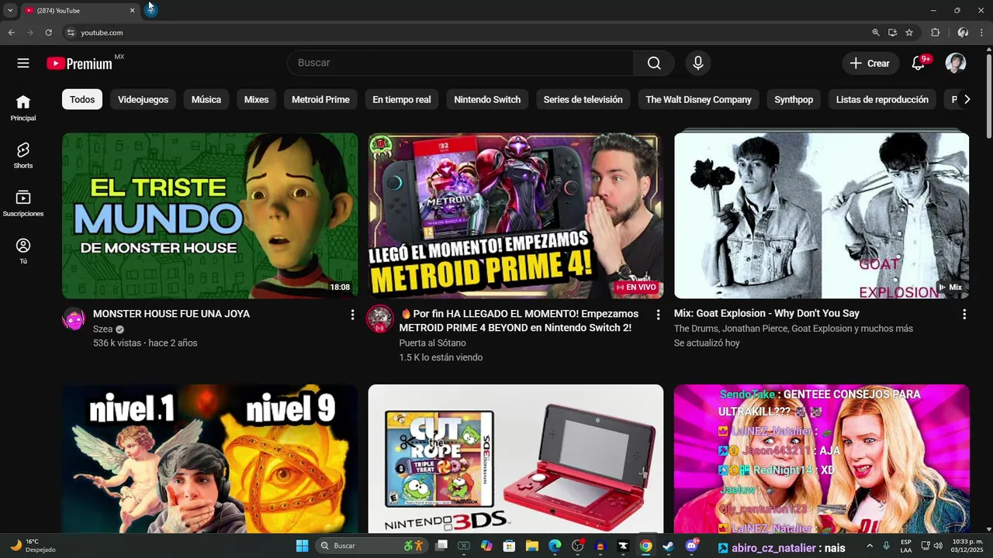Open OBS Studio from the taskbar
This screenshot has height=558, width=993.
point(577,546)
